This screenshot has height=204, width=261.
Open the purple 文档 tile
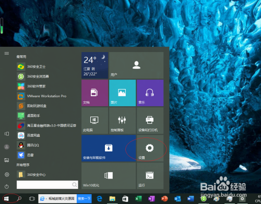95,93
